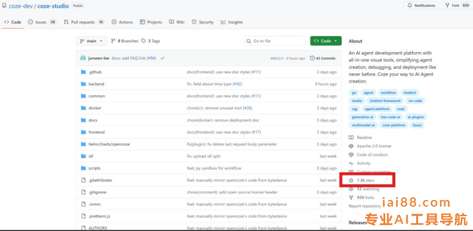Select the 'kouzi' topic tag
The height and width of the screenshot is (231, 473).
coord(417,125)
